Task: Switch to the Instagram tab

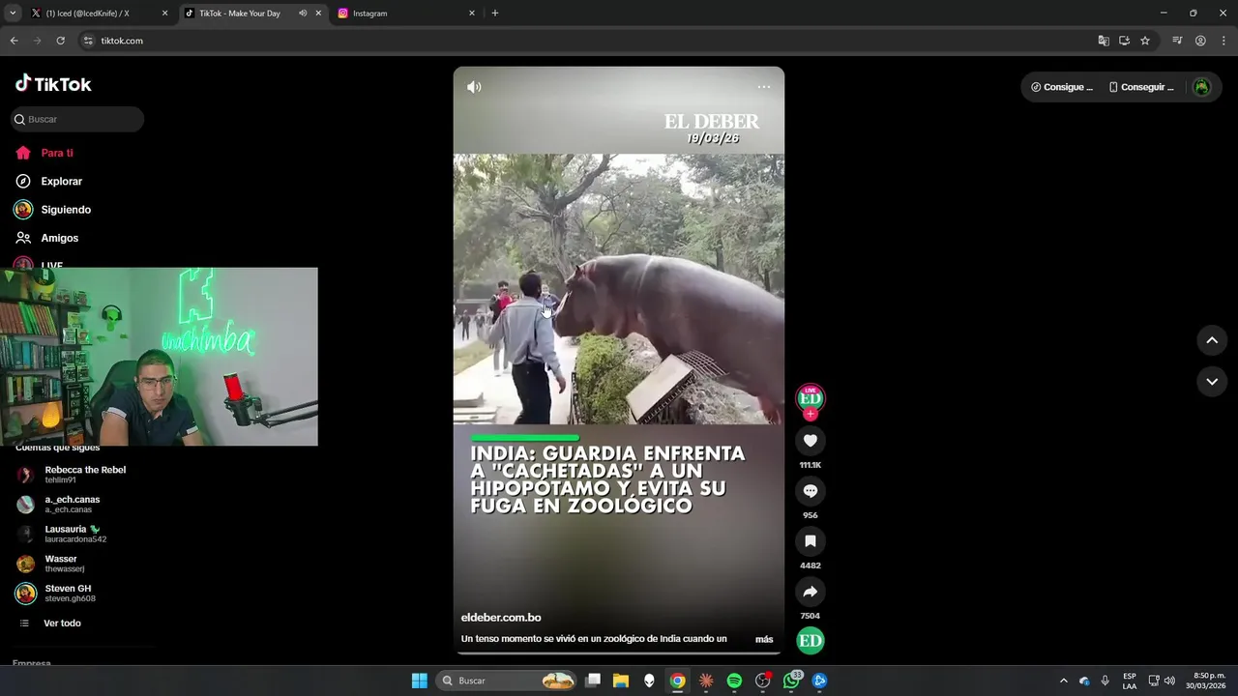Action: point(406,14)
